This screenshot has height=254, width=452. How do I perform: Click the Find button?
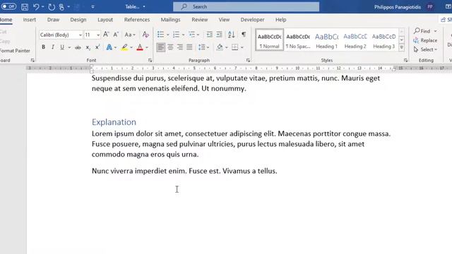422,31
